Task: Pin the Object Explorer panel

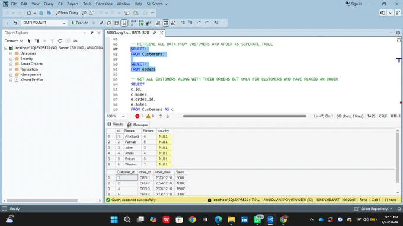Action: pos(92,33)
